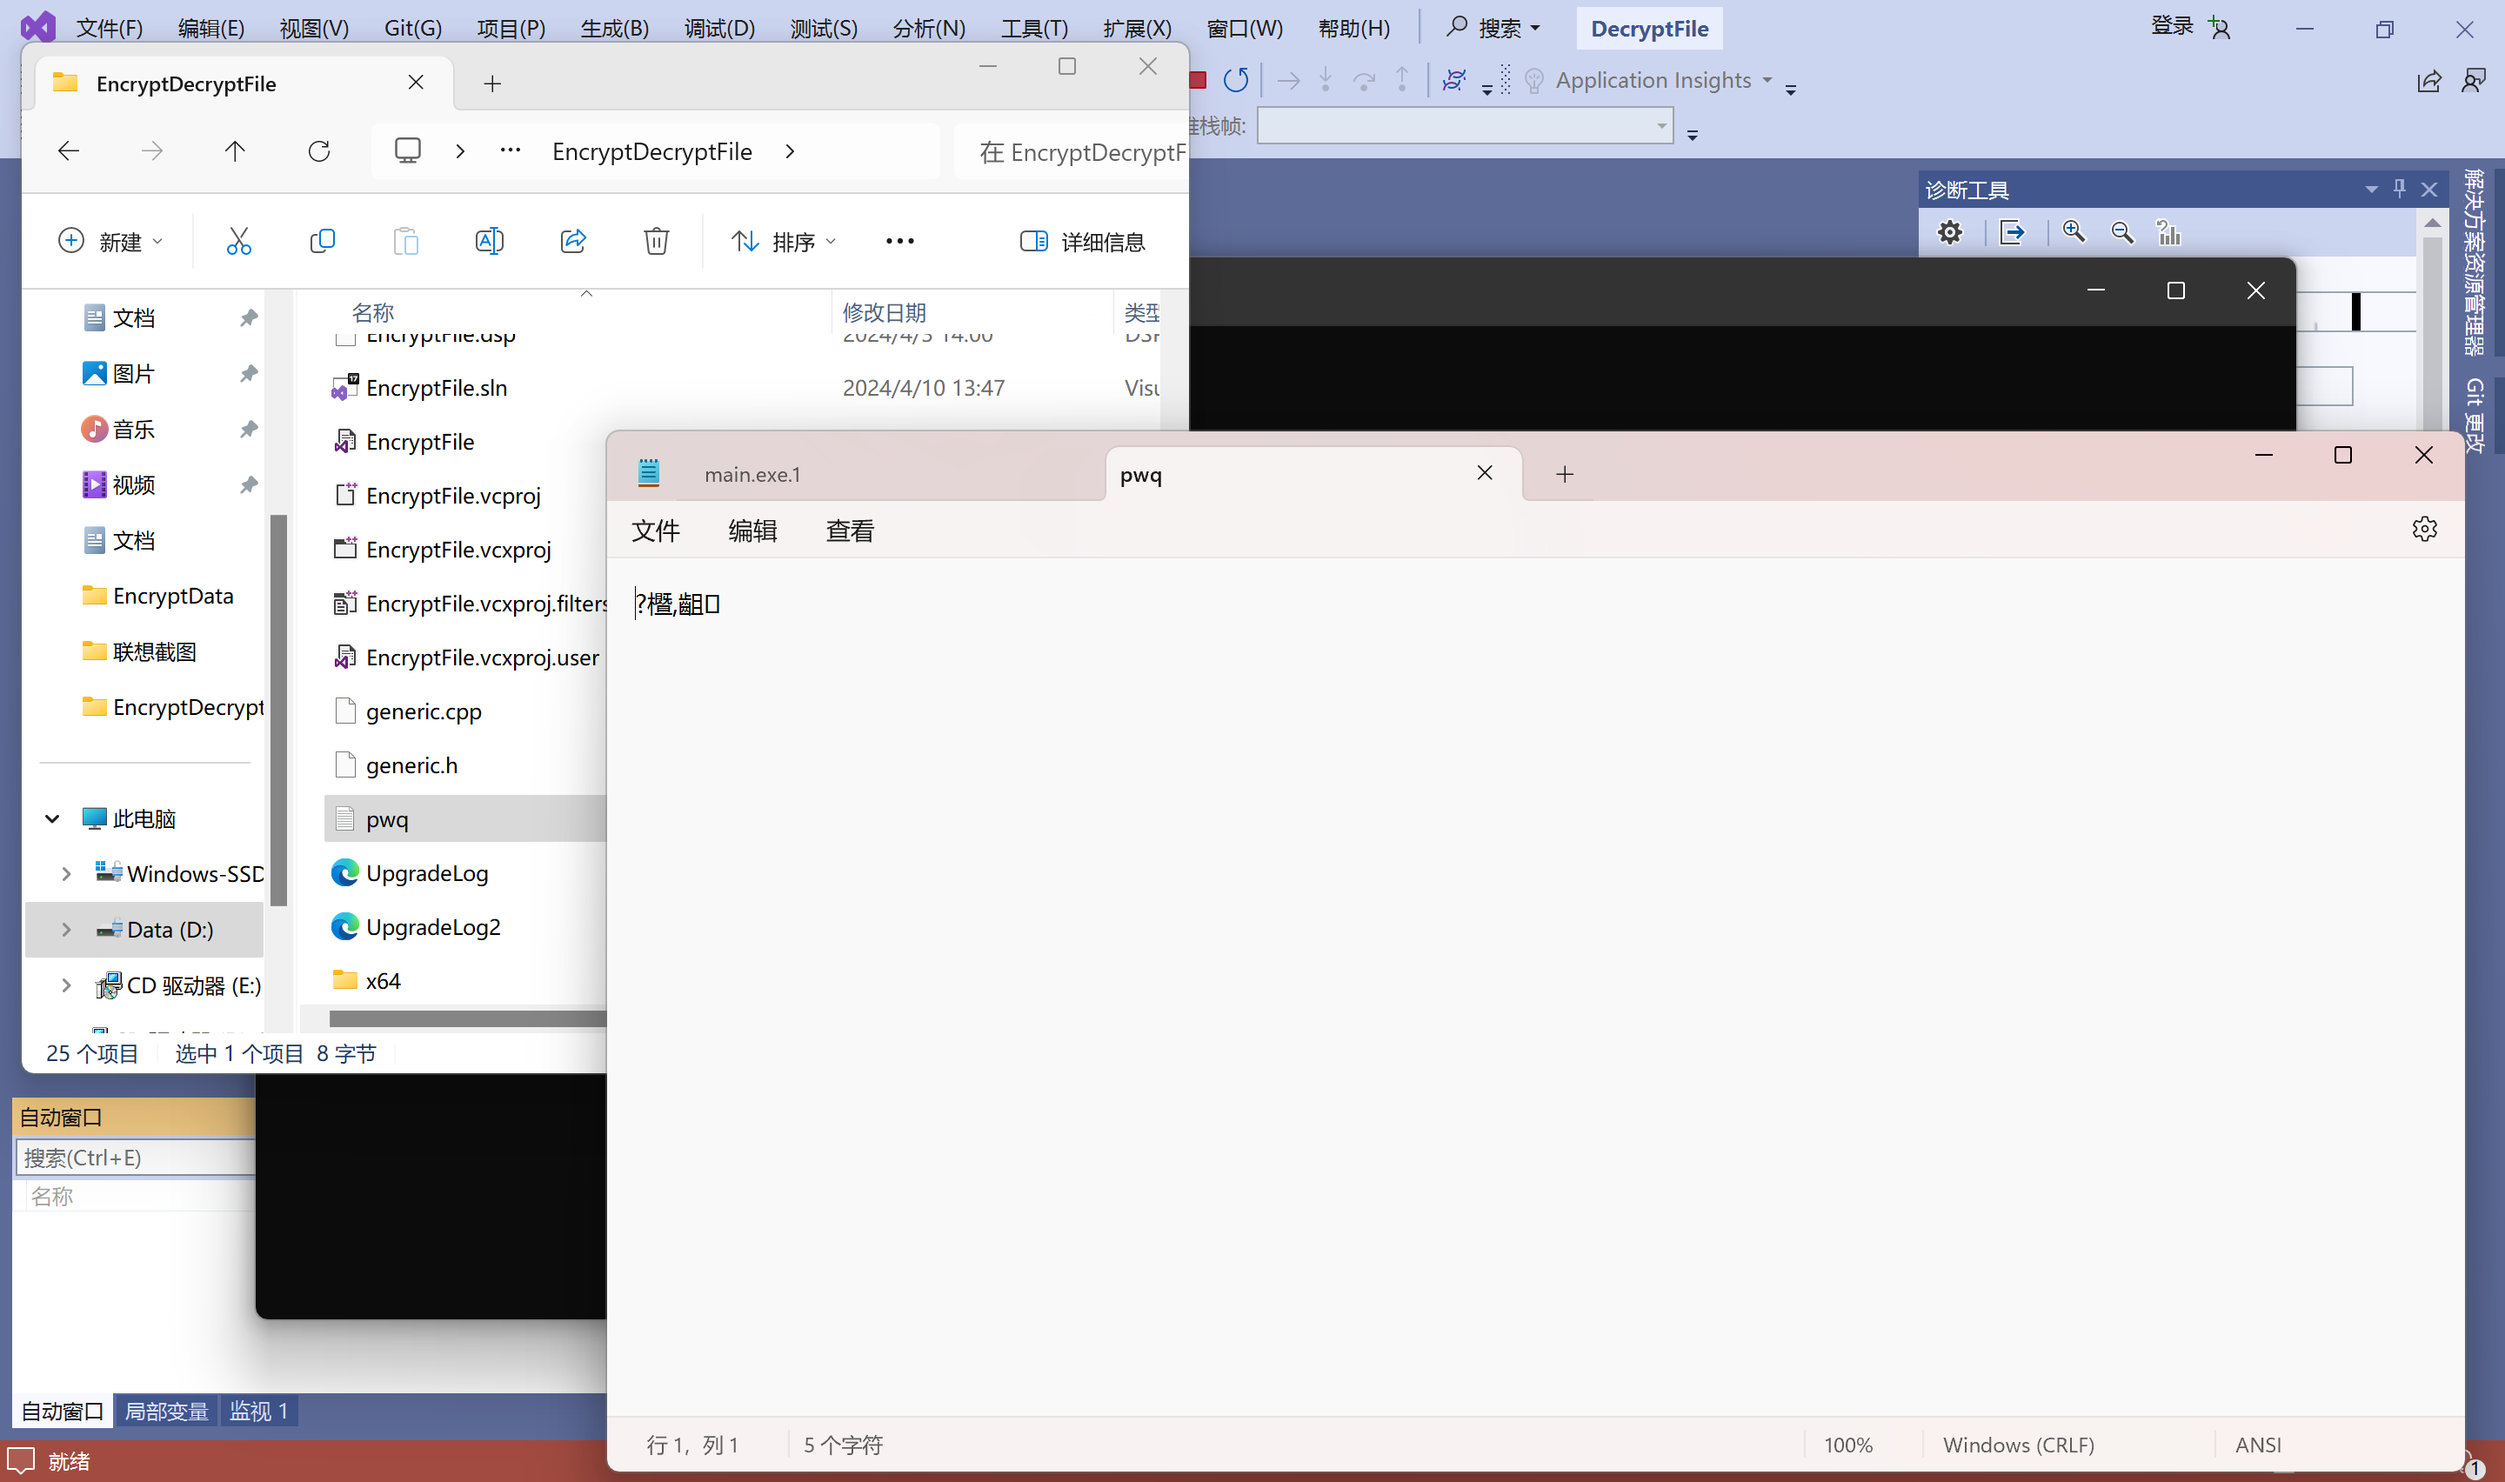Click the auto window search field
The image size is (2505, 1482).
135,1158
